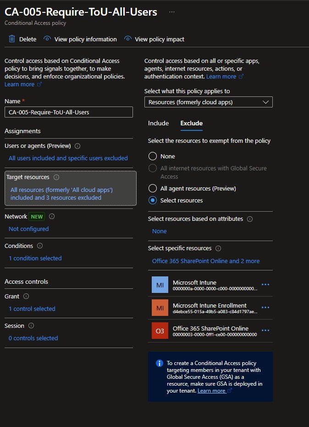Open more options for Office 365 SharePoint Online
The height and width of the screenshot is (427, 309).
(265, 331)
